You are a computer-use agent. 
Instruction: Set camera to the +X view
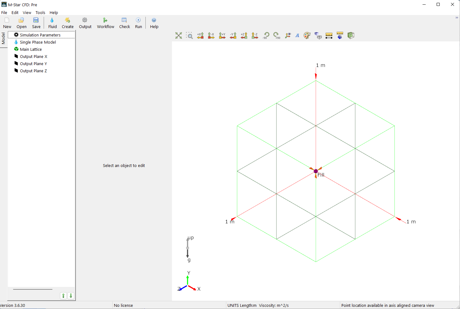tap(200, 36)
